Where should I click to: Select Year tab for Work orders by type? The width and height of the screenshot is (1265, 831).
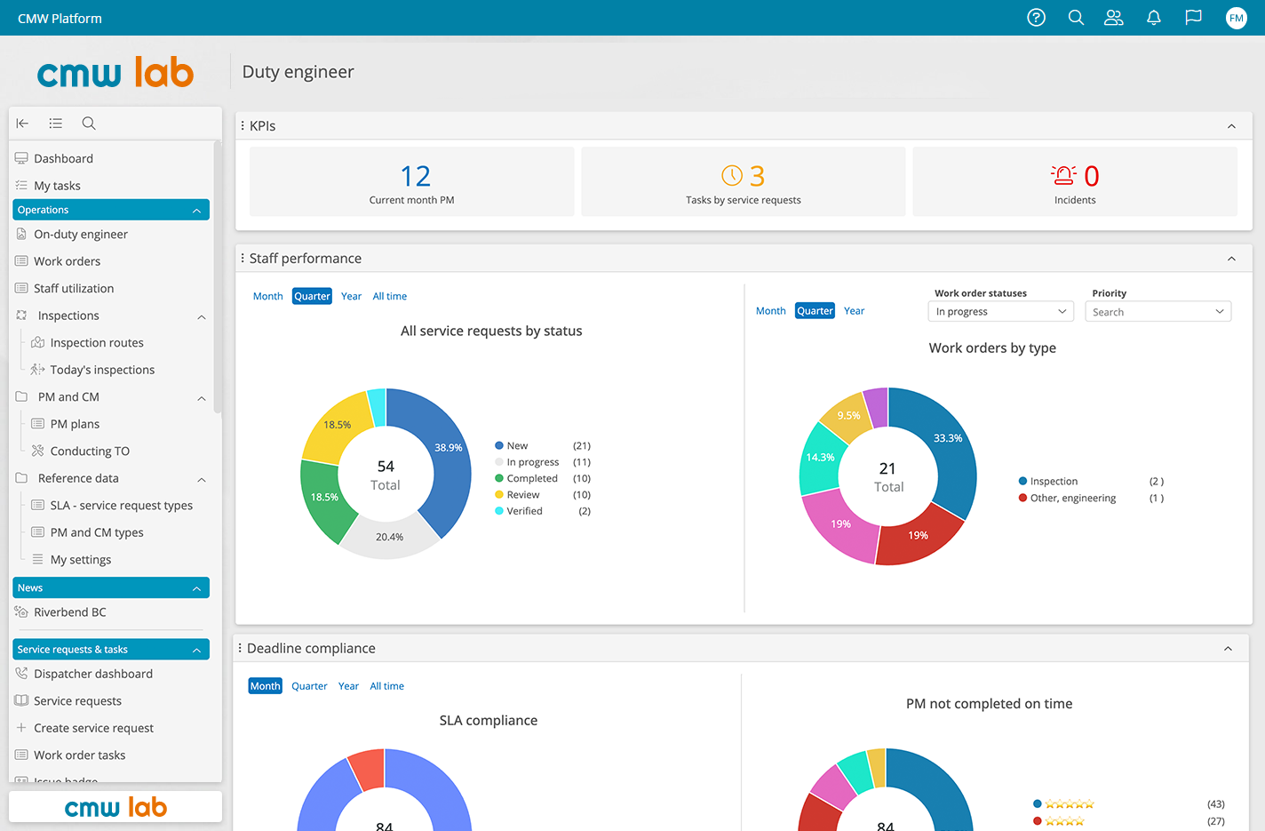click(x=854, y=311)
